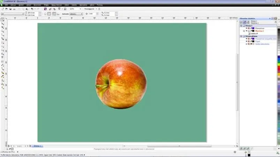The image size is (280, 157).
Task: Open the Tekst menu
Action: click(67, 5)
